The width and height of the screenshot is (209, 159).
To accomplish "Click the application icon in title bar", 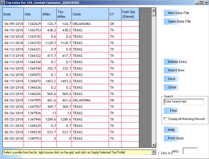I will tap(3, 3).
